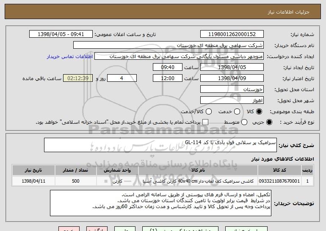Screen dimensions: 326x231
Task: Click the نوع فرآیند خرید label
Action: point(297,122)
